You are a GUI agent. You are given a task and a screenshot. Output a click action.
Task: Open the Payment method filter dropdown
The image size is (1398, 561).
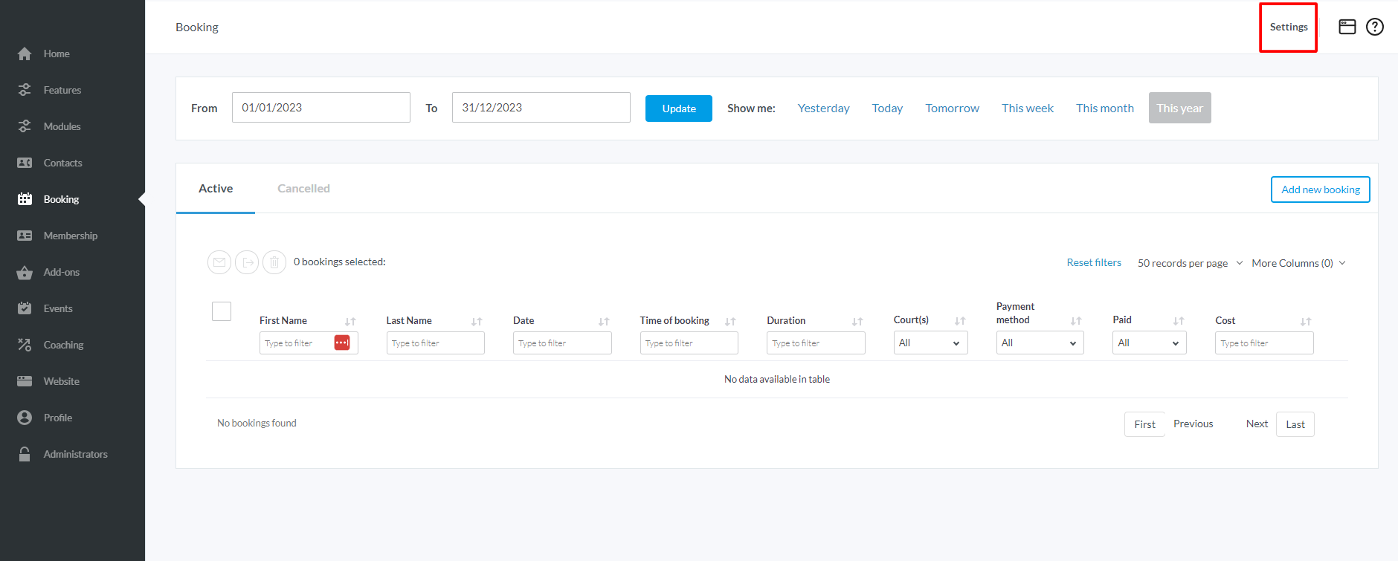point(1040,343)
